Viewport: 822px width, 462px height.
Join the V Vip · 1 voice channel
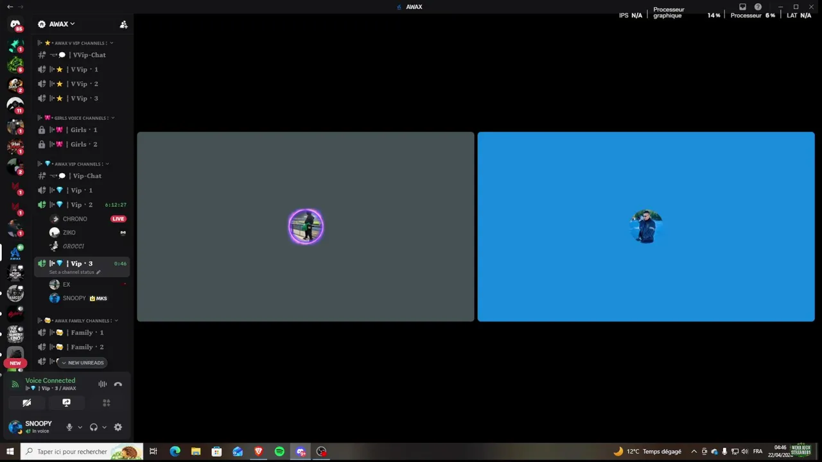pyautogui.click(x=82, y=69)
